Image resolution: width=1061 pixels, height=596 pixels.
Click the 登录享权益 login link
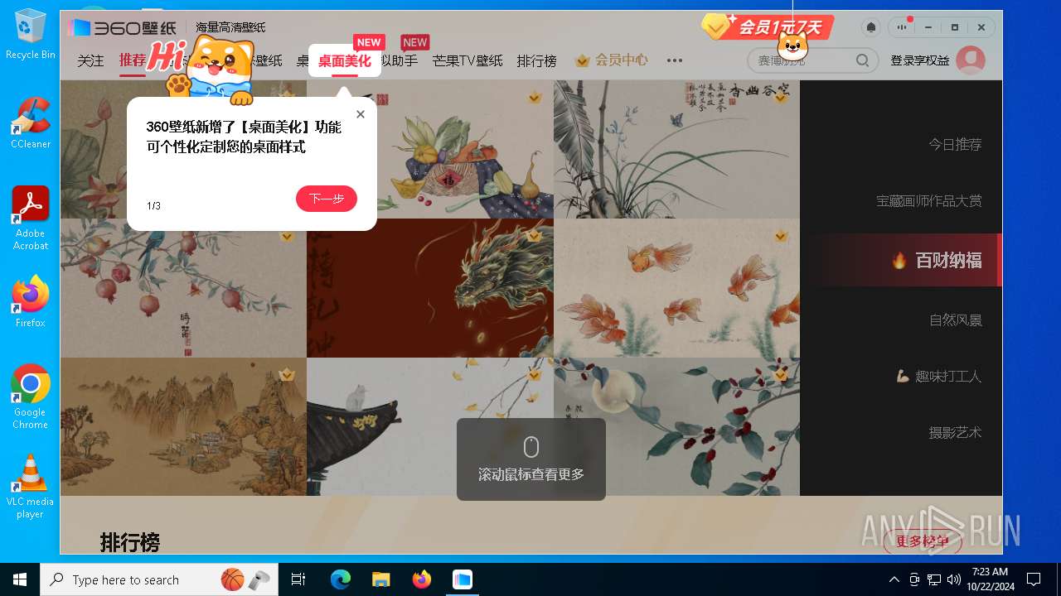[x=920, y=60]
